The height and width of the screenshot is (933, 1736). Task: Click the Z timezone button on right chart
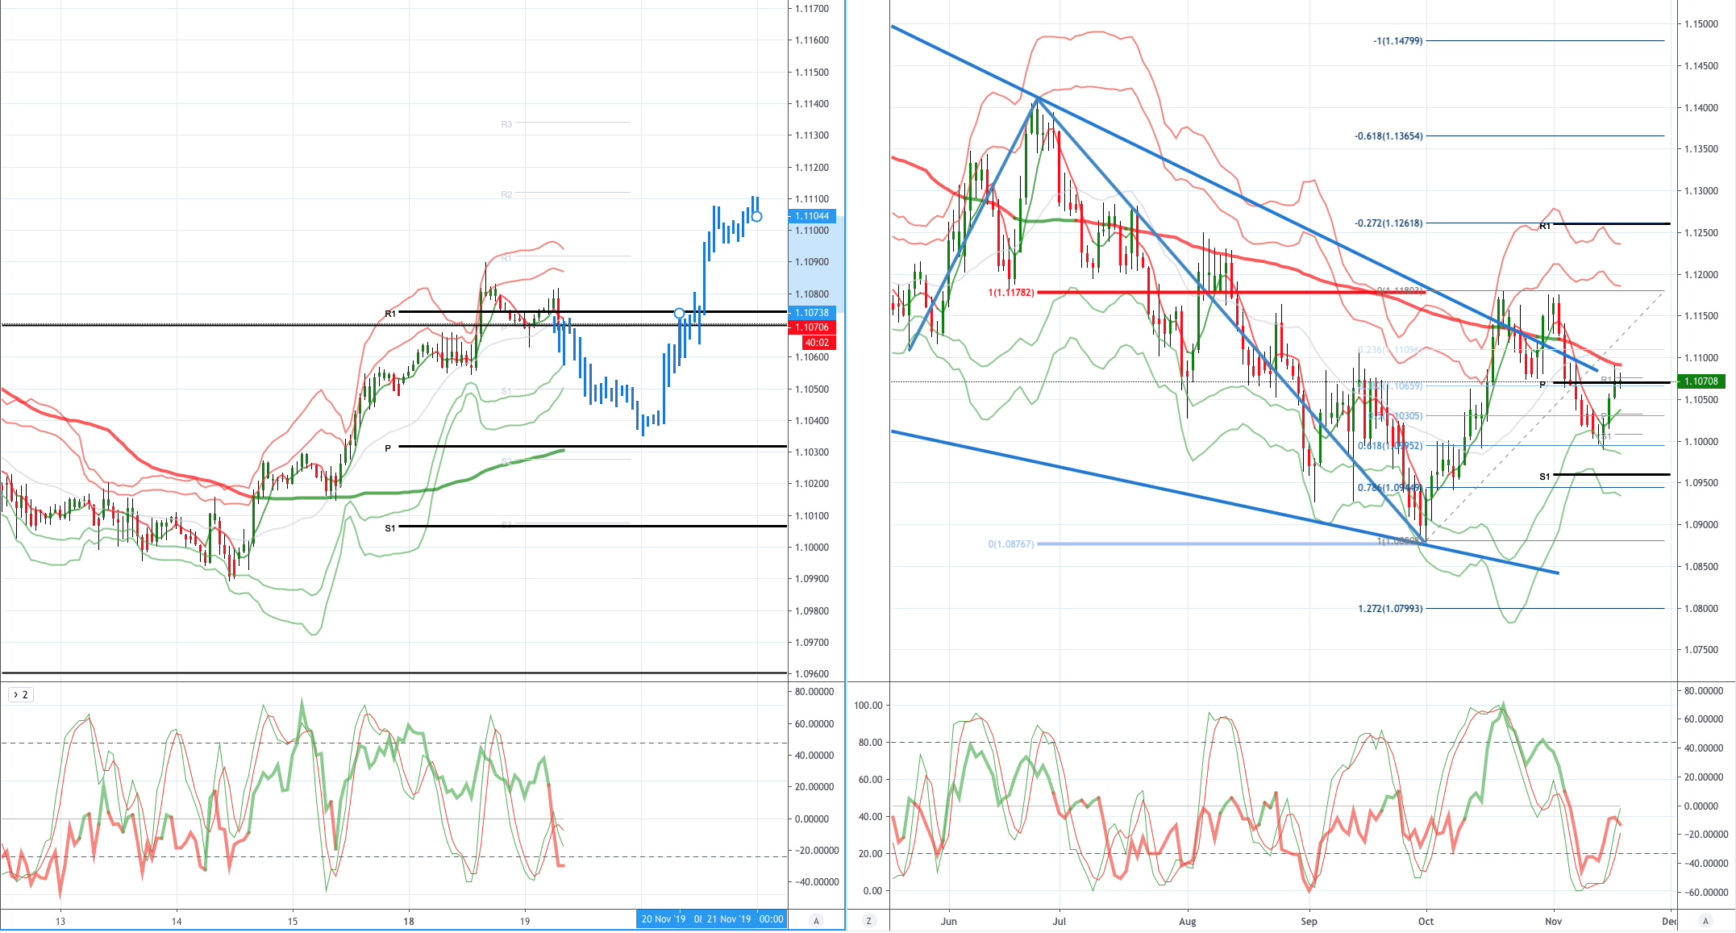click(868, 920)
